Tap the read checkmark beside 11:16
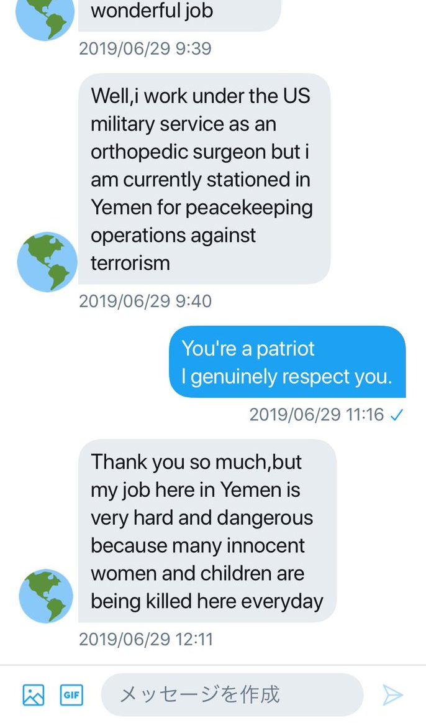The image size is (426, 723). click(x=396, y=415)
